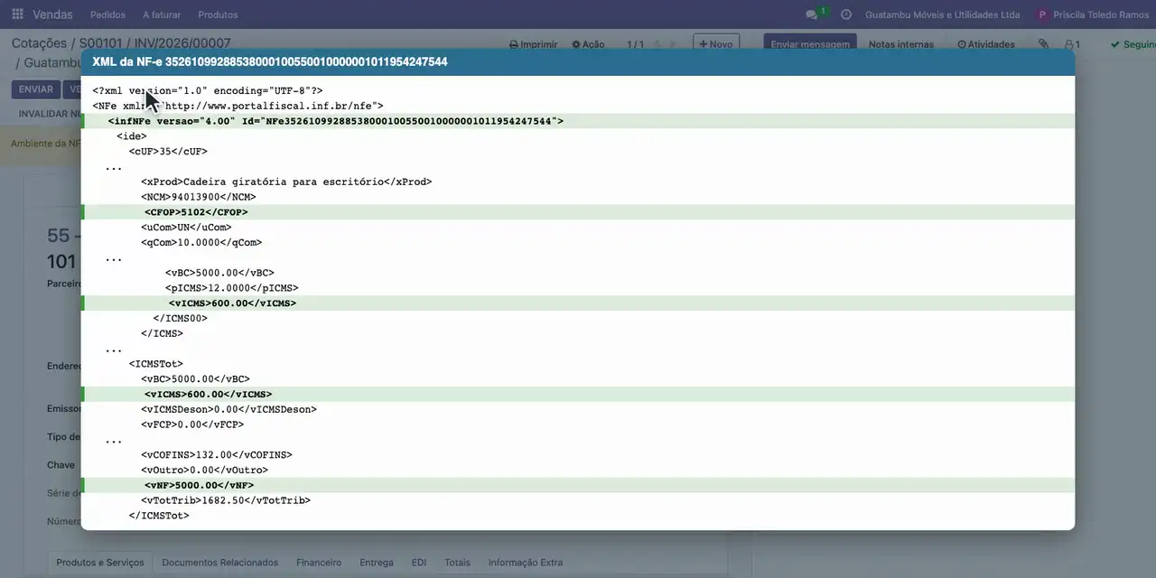Image resolution: width=1156 pixels, height=578 pixels.
Task: Open Notas internas in chatter
Action: pyautogui.click(x=901, y=44)
